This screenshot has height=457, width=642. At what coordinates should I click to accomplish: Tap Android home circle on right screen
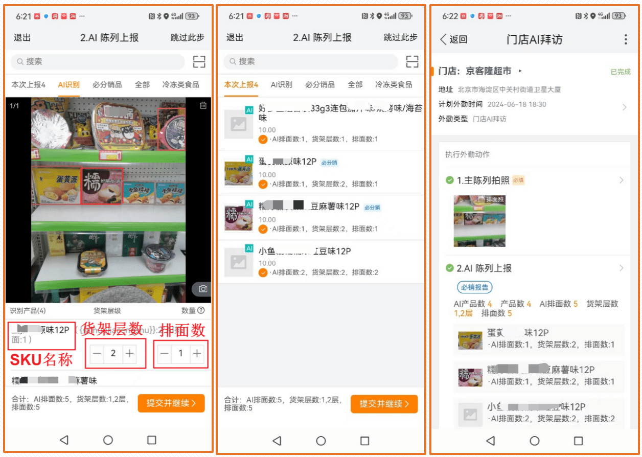[x=534, y=440]
